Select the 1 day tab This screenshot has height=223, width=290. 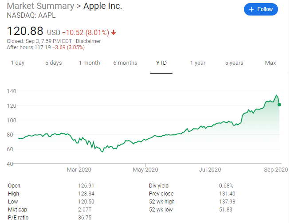point(17,63)
